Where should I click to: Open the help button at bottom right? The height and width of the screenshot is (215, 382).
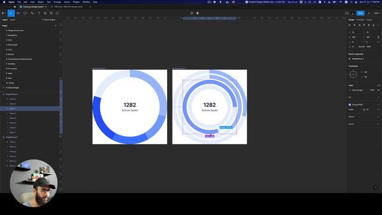pyautogui.click(x=375, y=188)
